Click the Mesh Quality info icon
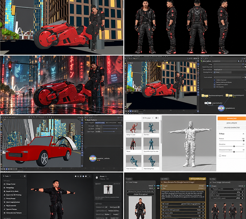Image resolution: width=246 pixels, height=219 pixels. pos(119,207)
